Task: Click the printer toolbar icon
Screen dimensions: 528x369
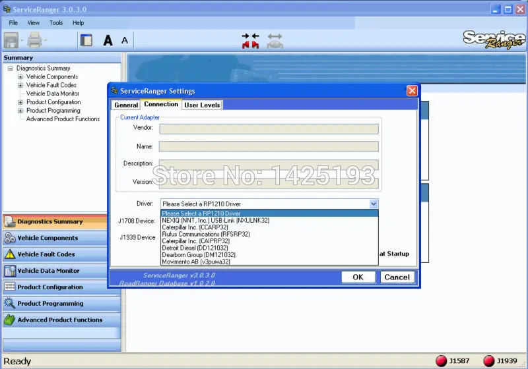Action: coord(34,40)
